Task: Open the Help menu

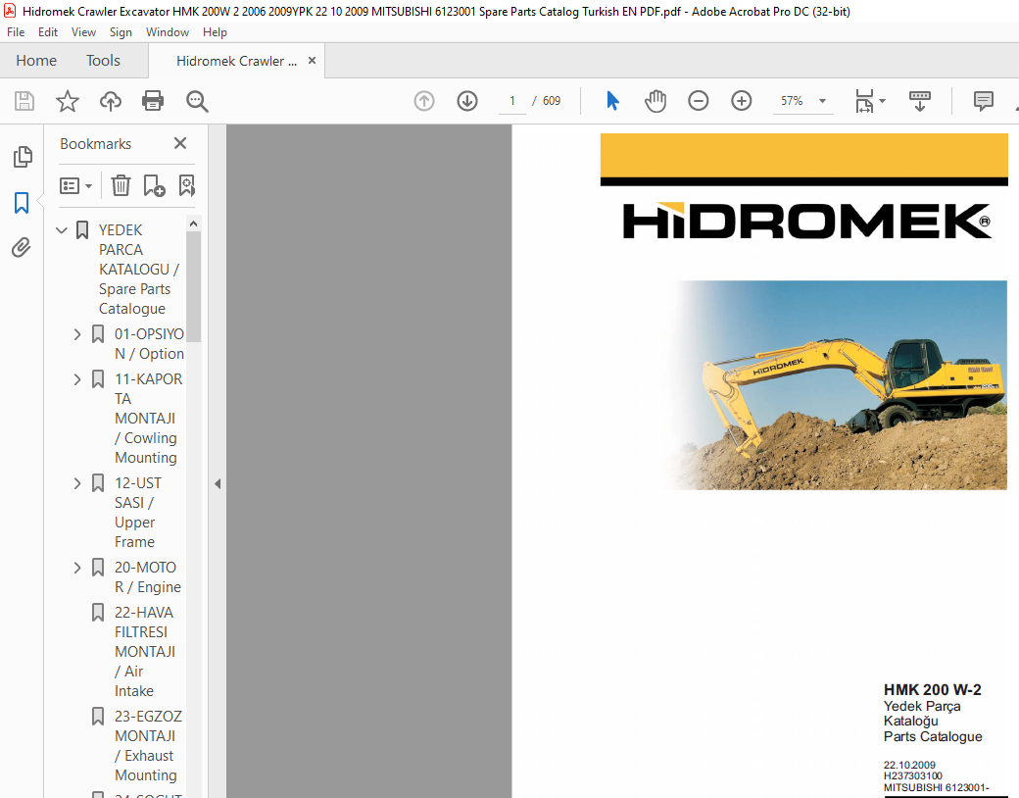Action: pyautogui.click(x=215, y=32)
